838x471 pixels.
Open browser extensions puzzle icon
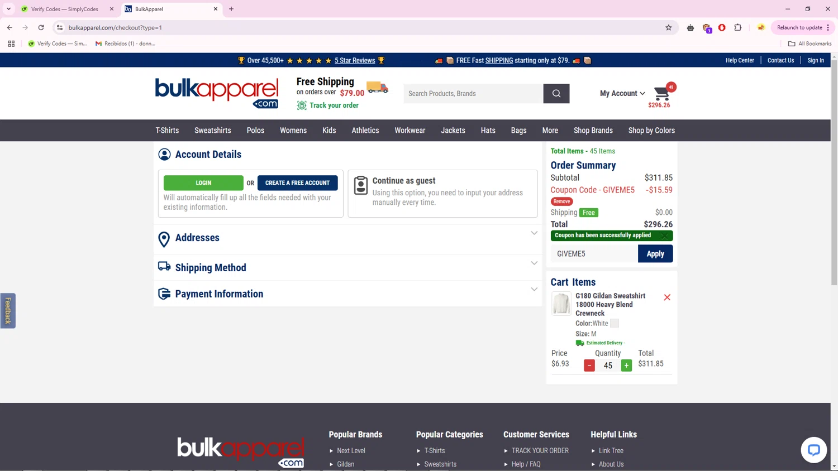coord(738,27)
